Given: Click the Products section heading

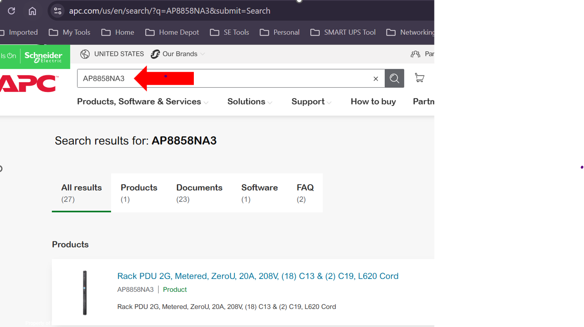Looking at the screenshot, I should point(70,244).
